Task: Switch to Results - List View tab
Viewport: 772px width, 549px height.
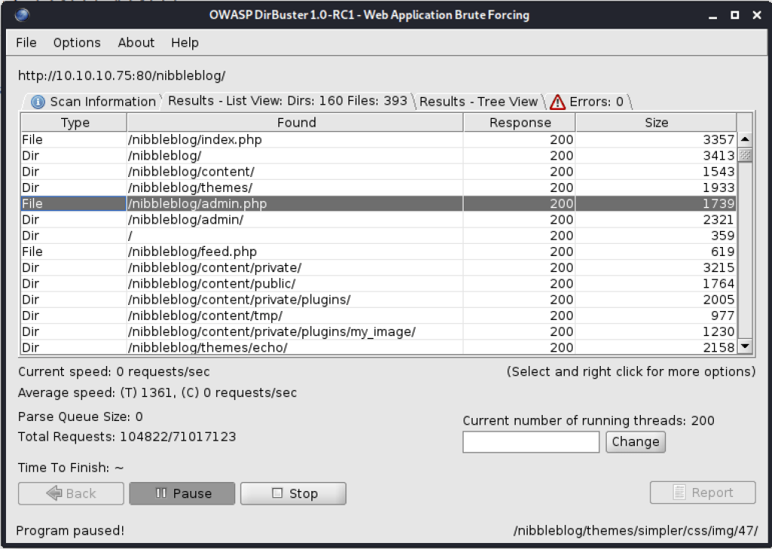Action: click(x=287, y=101)
